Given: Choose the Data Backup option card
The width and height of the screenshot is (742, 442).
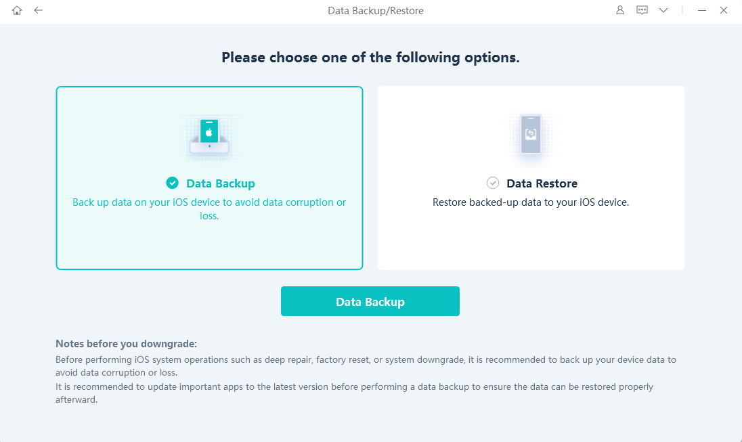Looking at the screenshot, I should pos(209,178).
